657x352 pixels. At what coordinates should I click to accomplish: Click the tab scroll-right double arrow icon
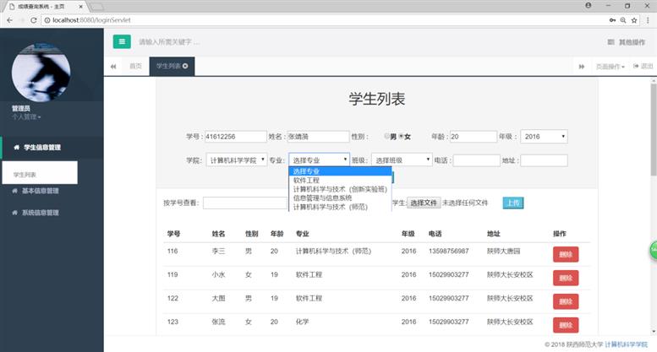[x=581, y=66]
